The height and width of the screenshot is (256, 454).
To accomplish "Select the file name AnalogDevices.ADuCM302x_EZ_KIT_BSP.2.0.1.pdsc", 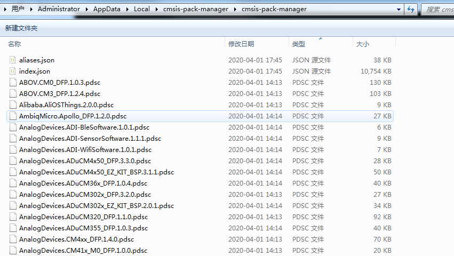I will pyautogui.click(x=97, y=206).
